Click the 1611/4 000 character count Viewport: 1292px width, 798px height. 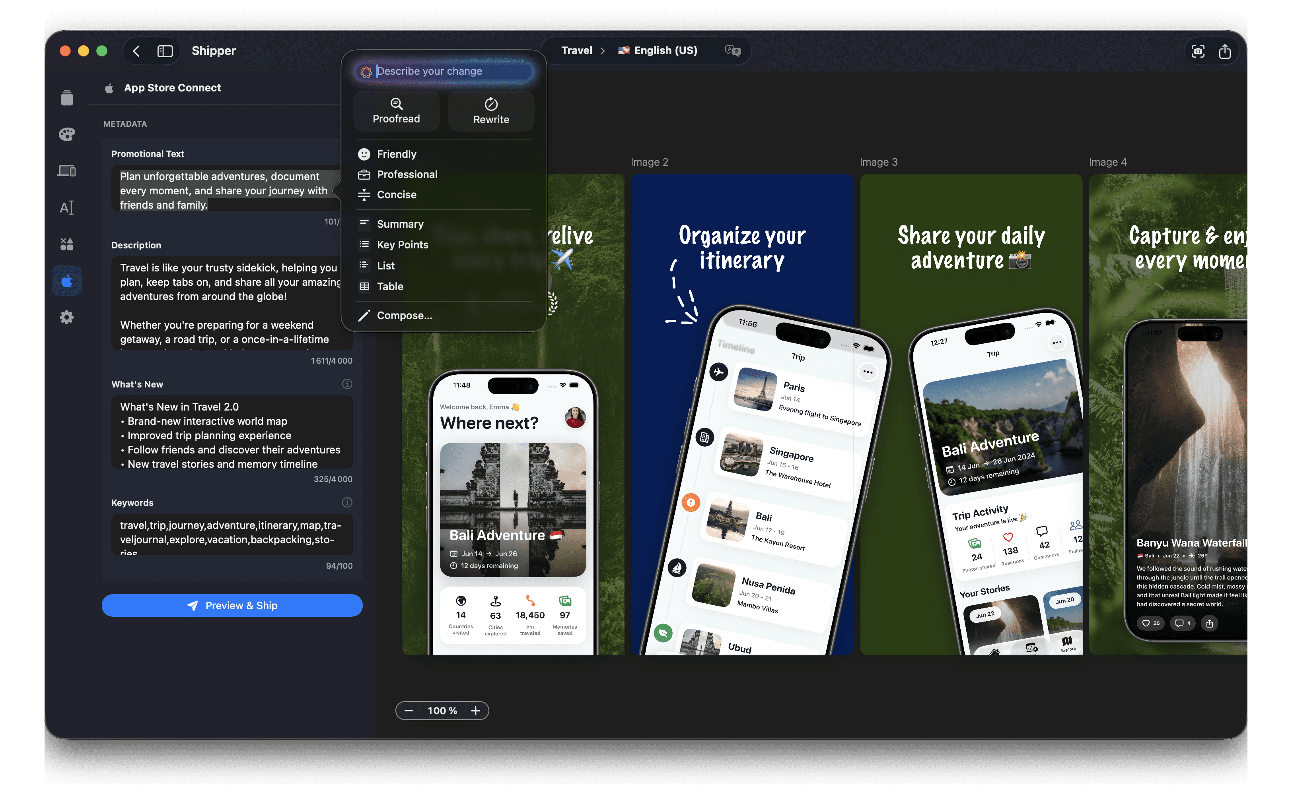331,360
